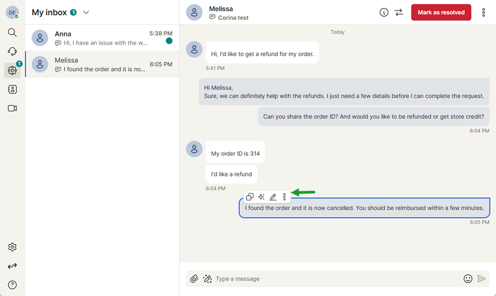Viewport: 496px width, 296px height.
Task: Select Melissa's conversation in inbox list
Action: click(x=102, y=64)
